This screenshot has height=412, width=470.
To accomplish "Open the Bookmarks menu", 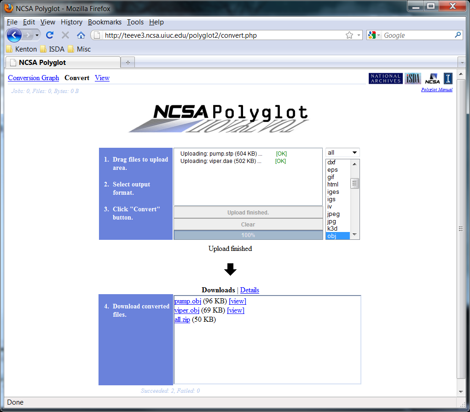I will click(x=104, y=22).
